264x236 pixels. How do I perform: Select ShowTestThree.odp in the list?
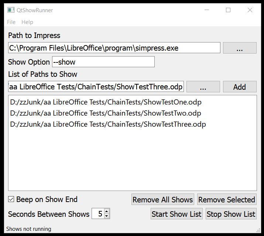tap(108, 124)
